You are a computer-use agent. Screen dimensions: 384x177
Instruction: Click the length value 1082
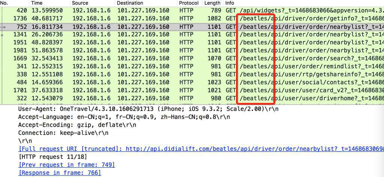(213, 19)
